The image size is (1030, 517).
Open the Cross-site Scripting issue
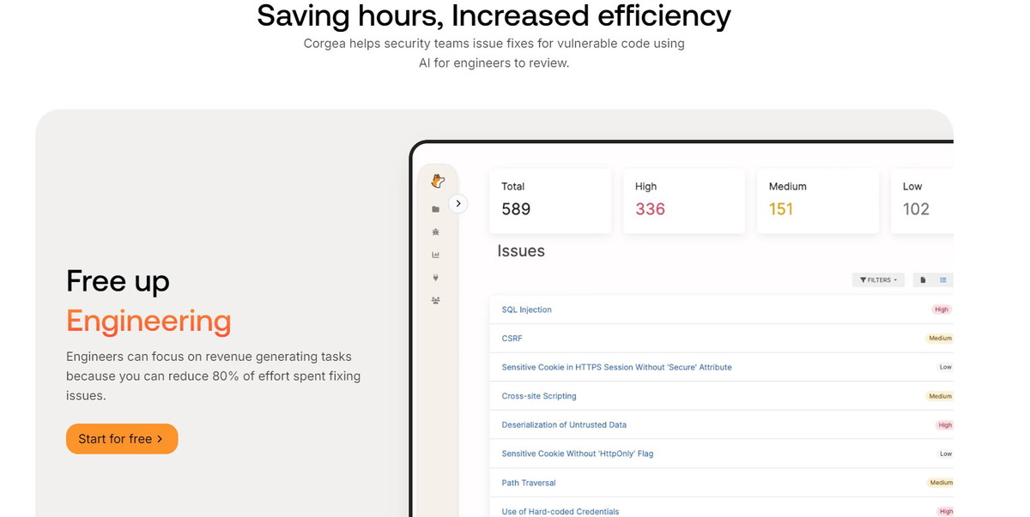[539, 396]
